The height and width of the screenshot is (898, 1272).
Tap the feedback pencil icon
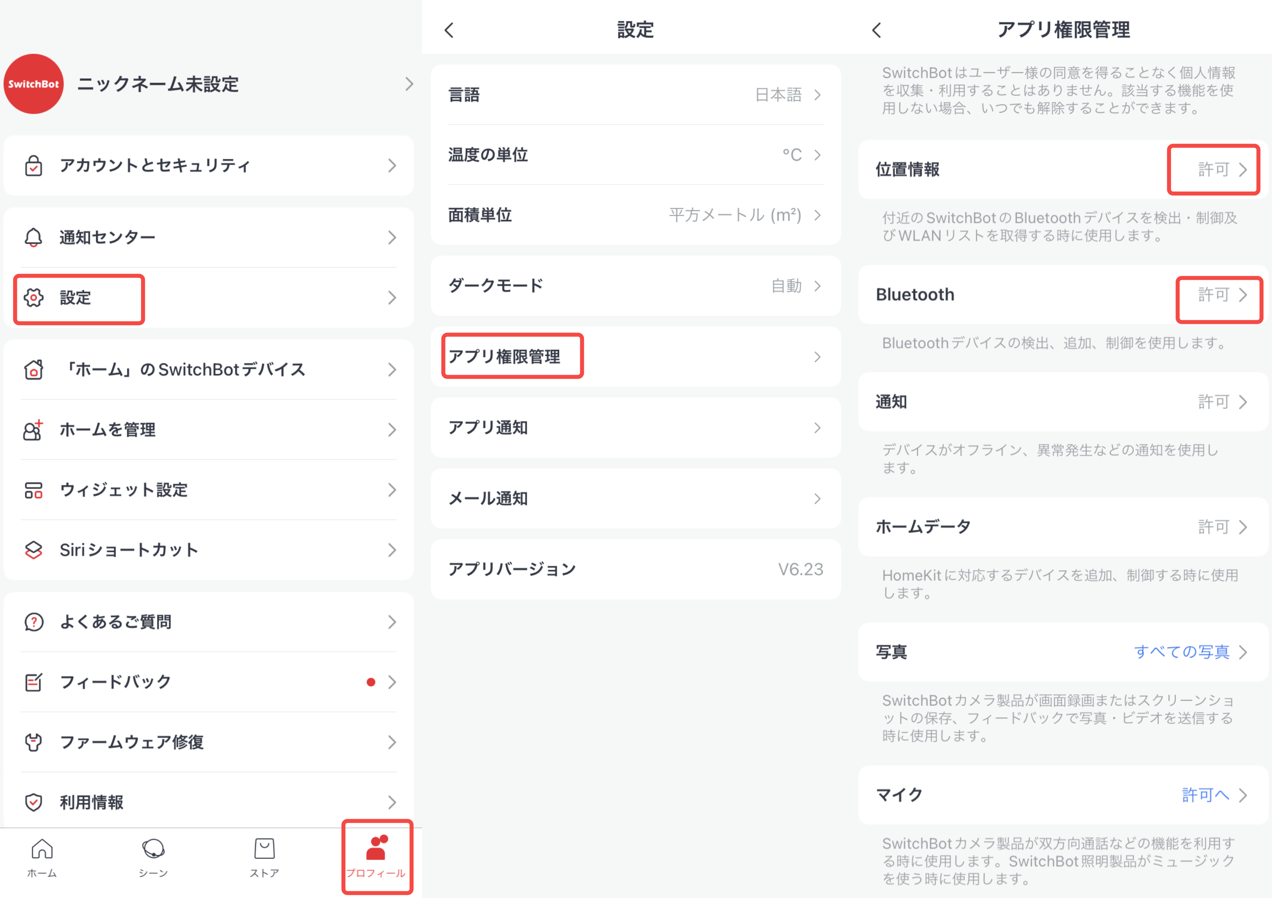(34, 682)
